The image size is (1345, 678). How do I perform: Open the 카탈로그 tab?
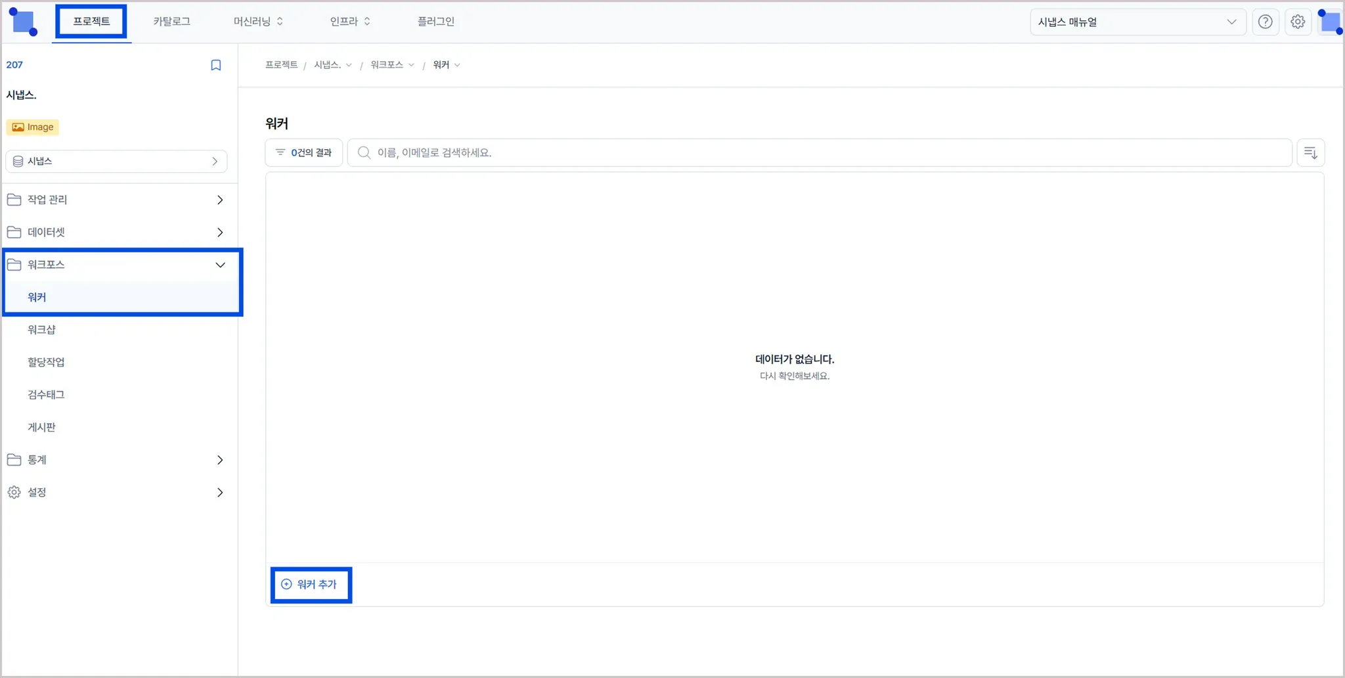point(171,22)
